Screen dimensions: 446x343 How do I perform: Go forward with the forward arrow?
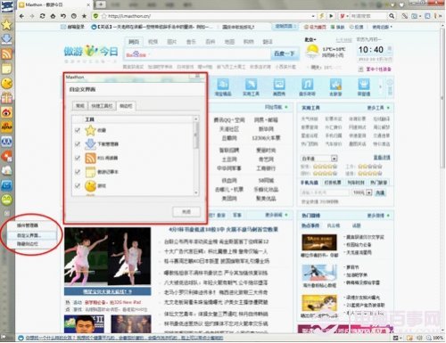(32, 16)
